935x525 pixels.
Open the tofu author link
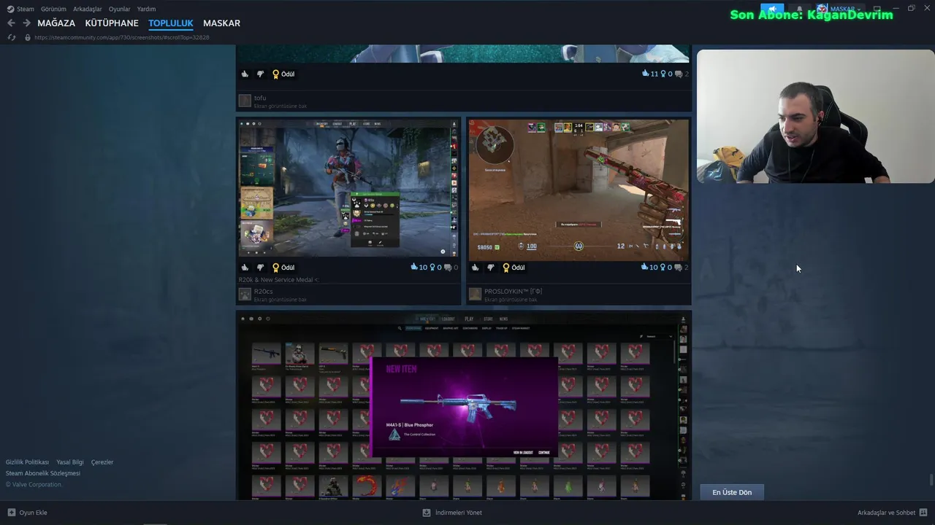pos(260,98)
